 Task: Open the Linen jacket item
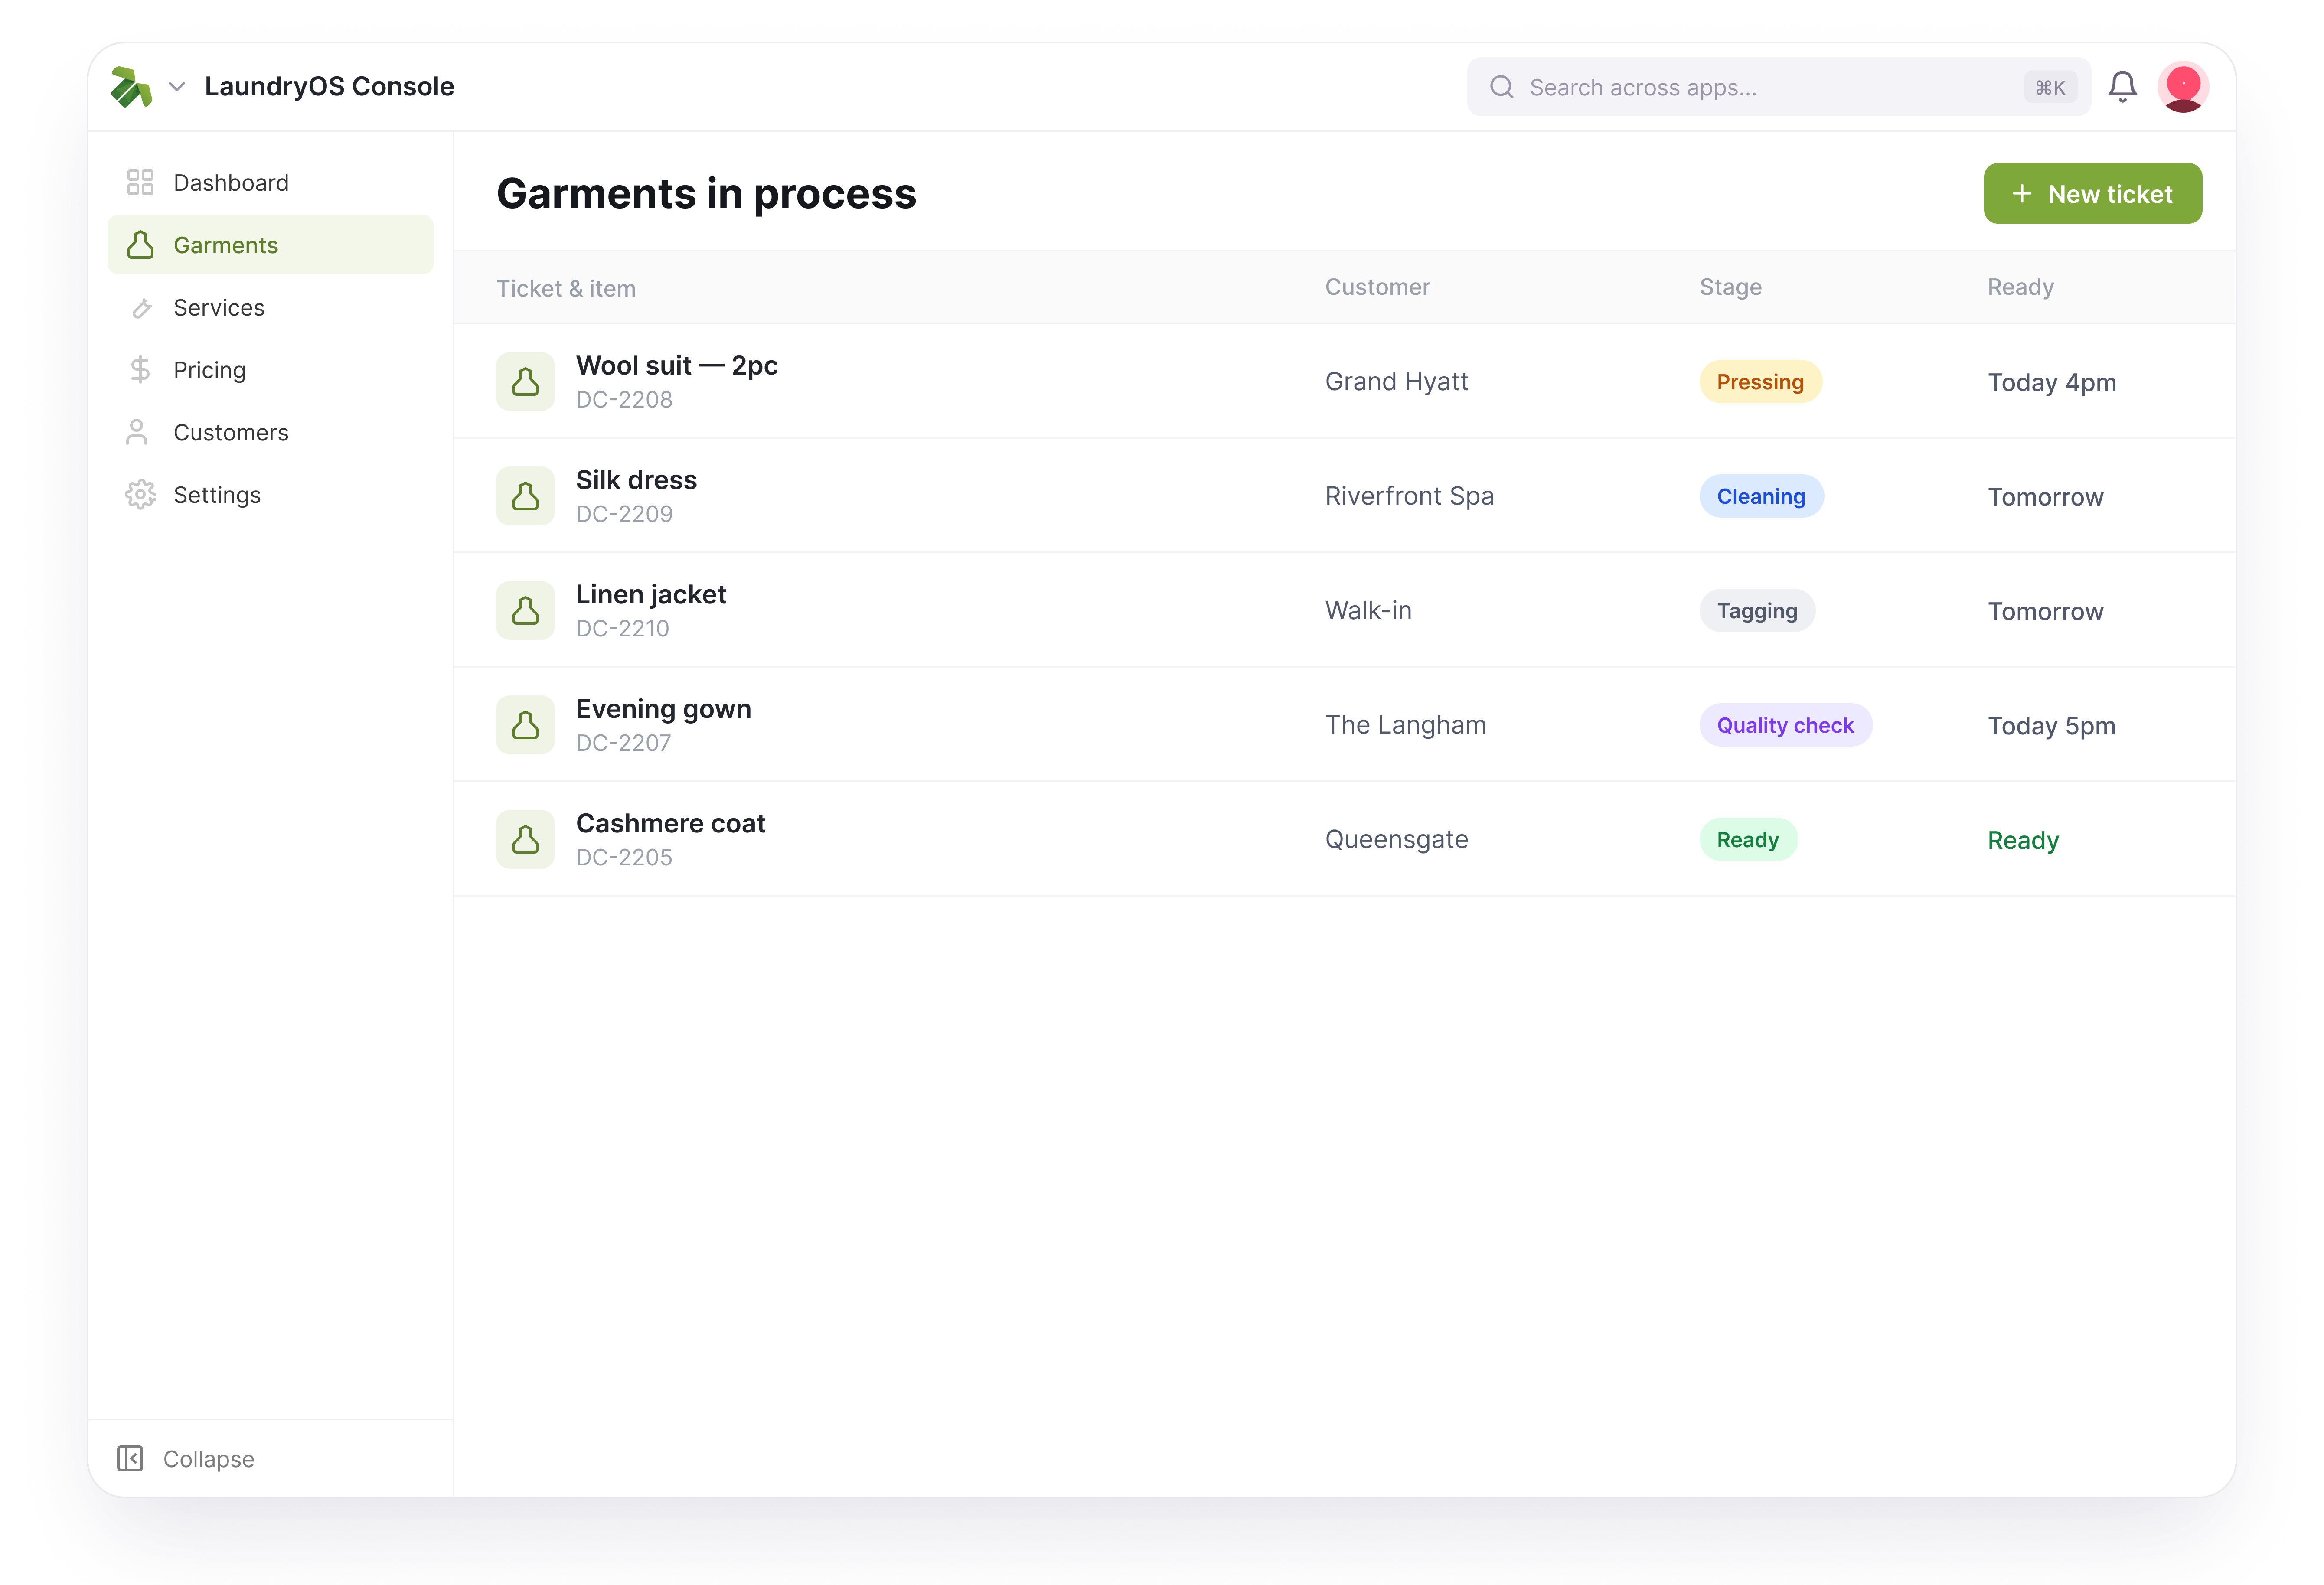point(651,594)
